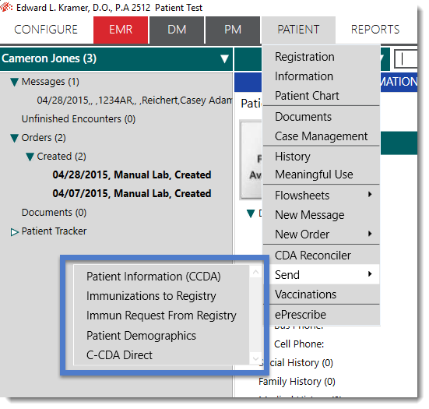Image resolution: width=429 pixels, height=409 pixels.
Task: Open the REPORTS tab
Action: point(375,30)
